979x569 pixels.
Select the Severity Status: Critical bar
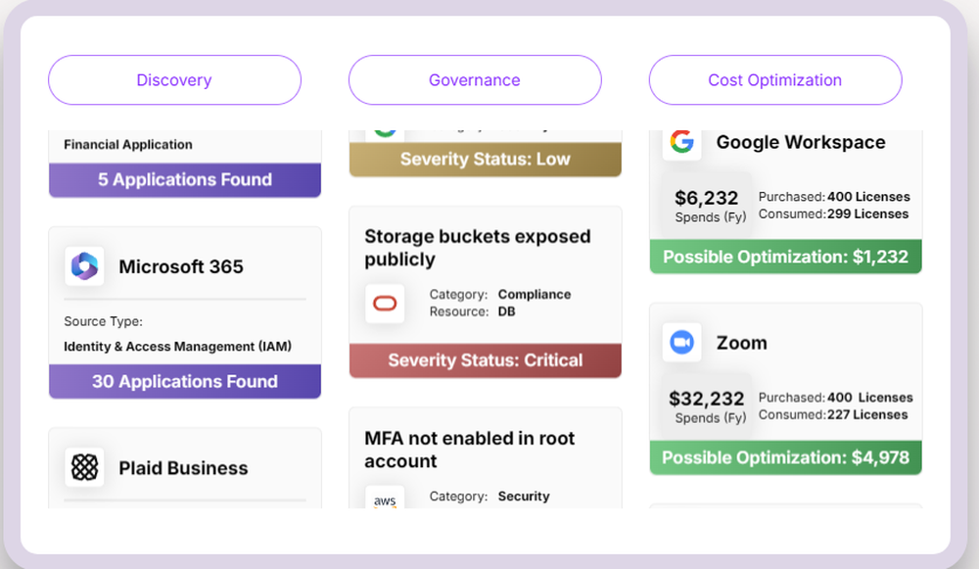[486, 360]
